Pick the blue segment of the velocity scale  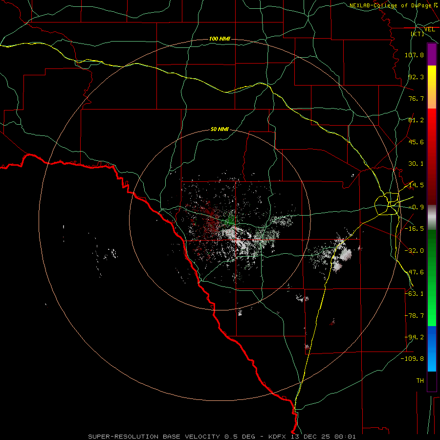pos(432,349)
